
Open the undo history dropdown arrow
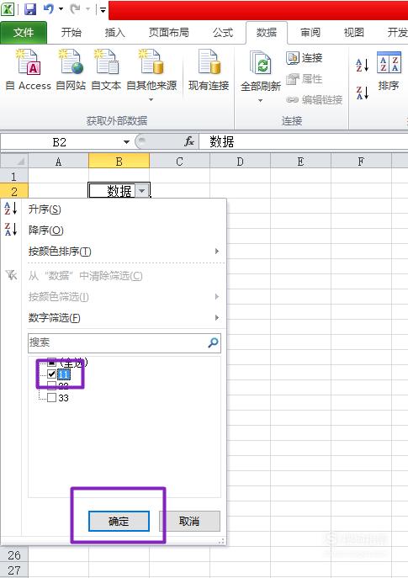(61, 9)
